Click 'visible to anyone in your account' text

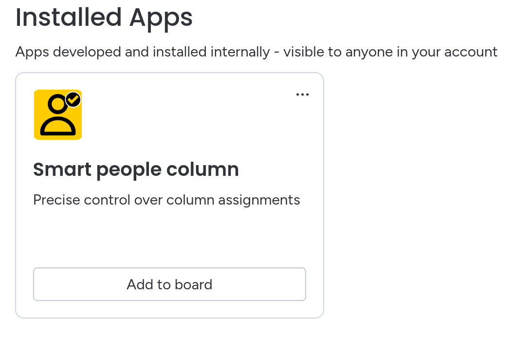[390, 52]
